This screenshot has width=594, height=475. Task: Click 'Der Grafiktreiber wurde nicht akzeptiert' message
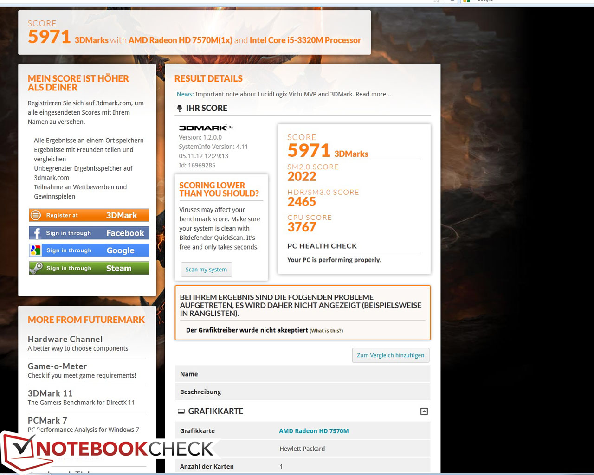pyautogui.click(x=247, y=330)
